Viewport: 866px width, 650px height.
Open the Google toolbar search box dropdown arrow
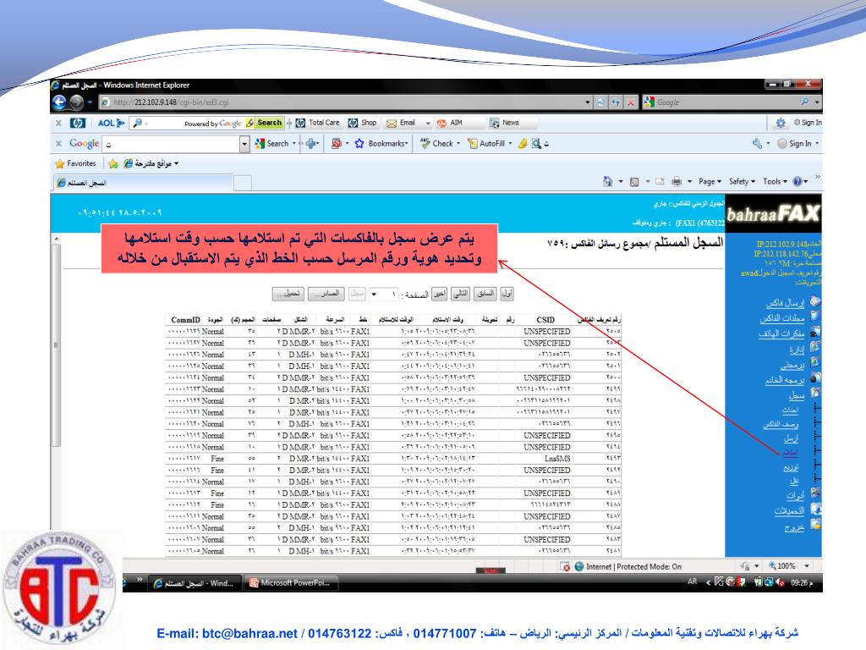coord(244,144)
